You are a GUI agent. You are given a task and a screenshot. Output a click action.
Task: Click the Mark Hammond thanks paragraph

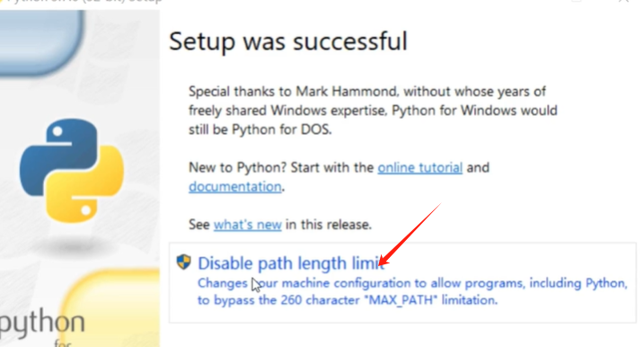[x=373, y=111]
